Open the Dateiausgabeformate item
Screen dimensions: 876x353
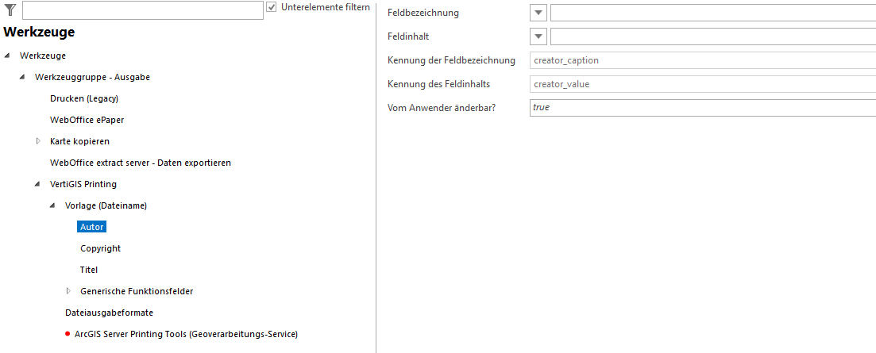coord(109,313)
